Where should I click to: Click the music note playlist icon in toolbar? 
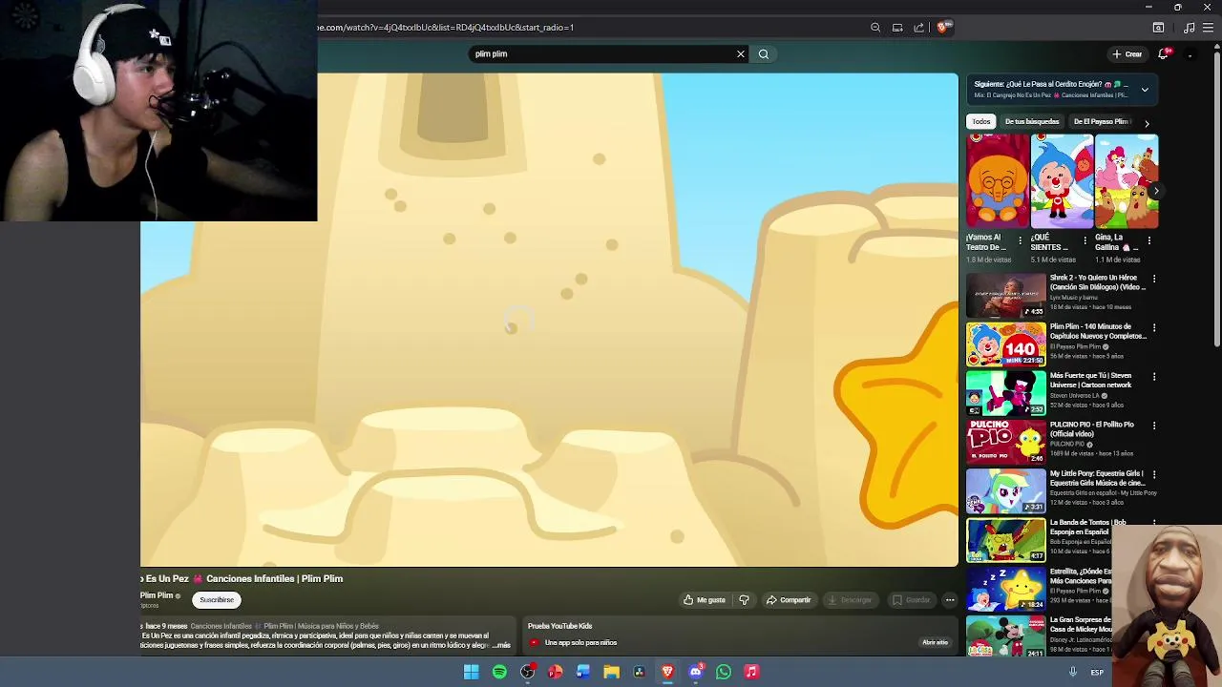[1189, 28]
